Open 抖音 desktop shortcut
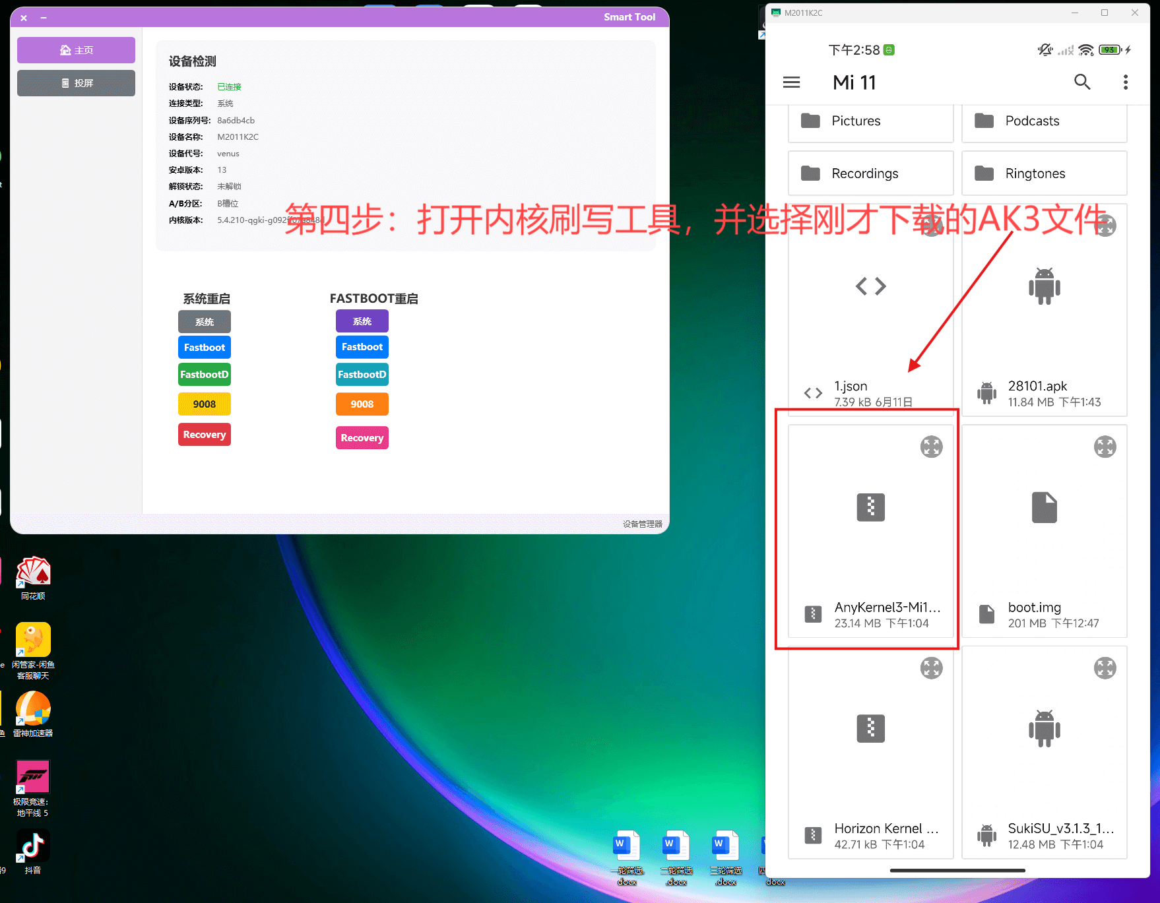The image size is (1160, 903). (x=33, y=852)
